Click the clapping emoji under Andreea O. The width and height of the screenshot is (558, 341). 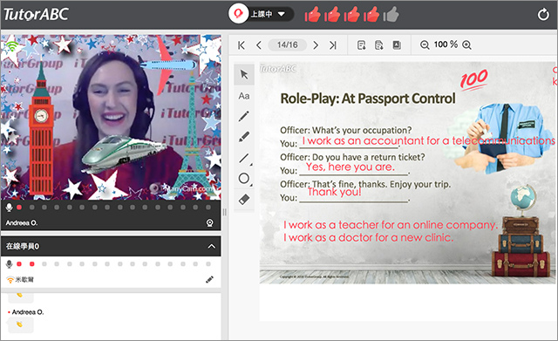pyautogui.click(x=20, y=324)
